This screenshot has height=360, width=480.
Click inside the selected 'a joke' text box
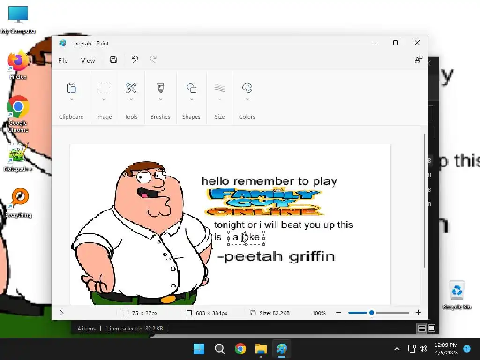246,238
